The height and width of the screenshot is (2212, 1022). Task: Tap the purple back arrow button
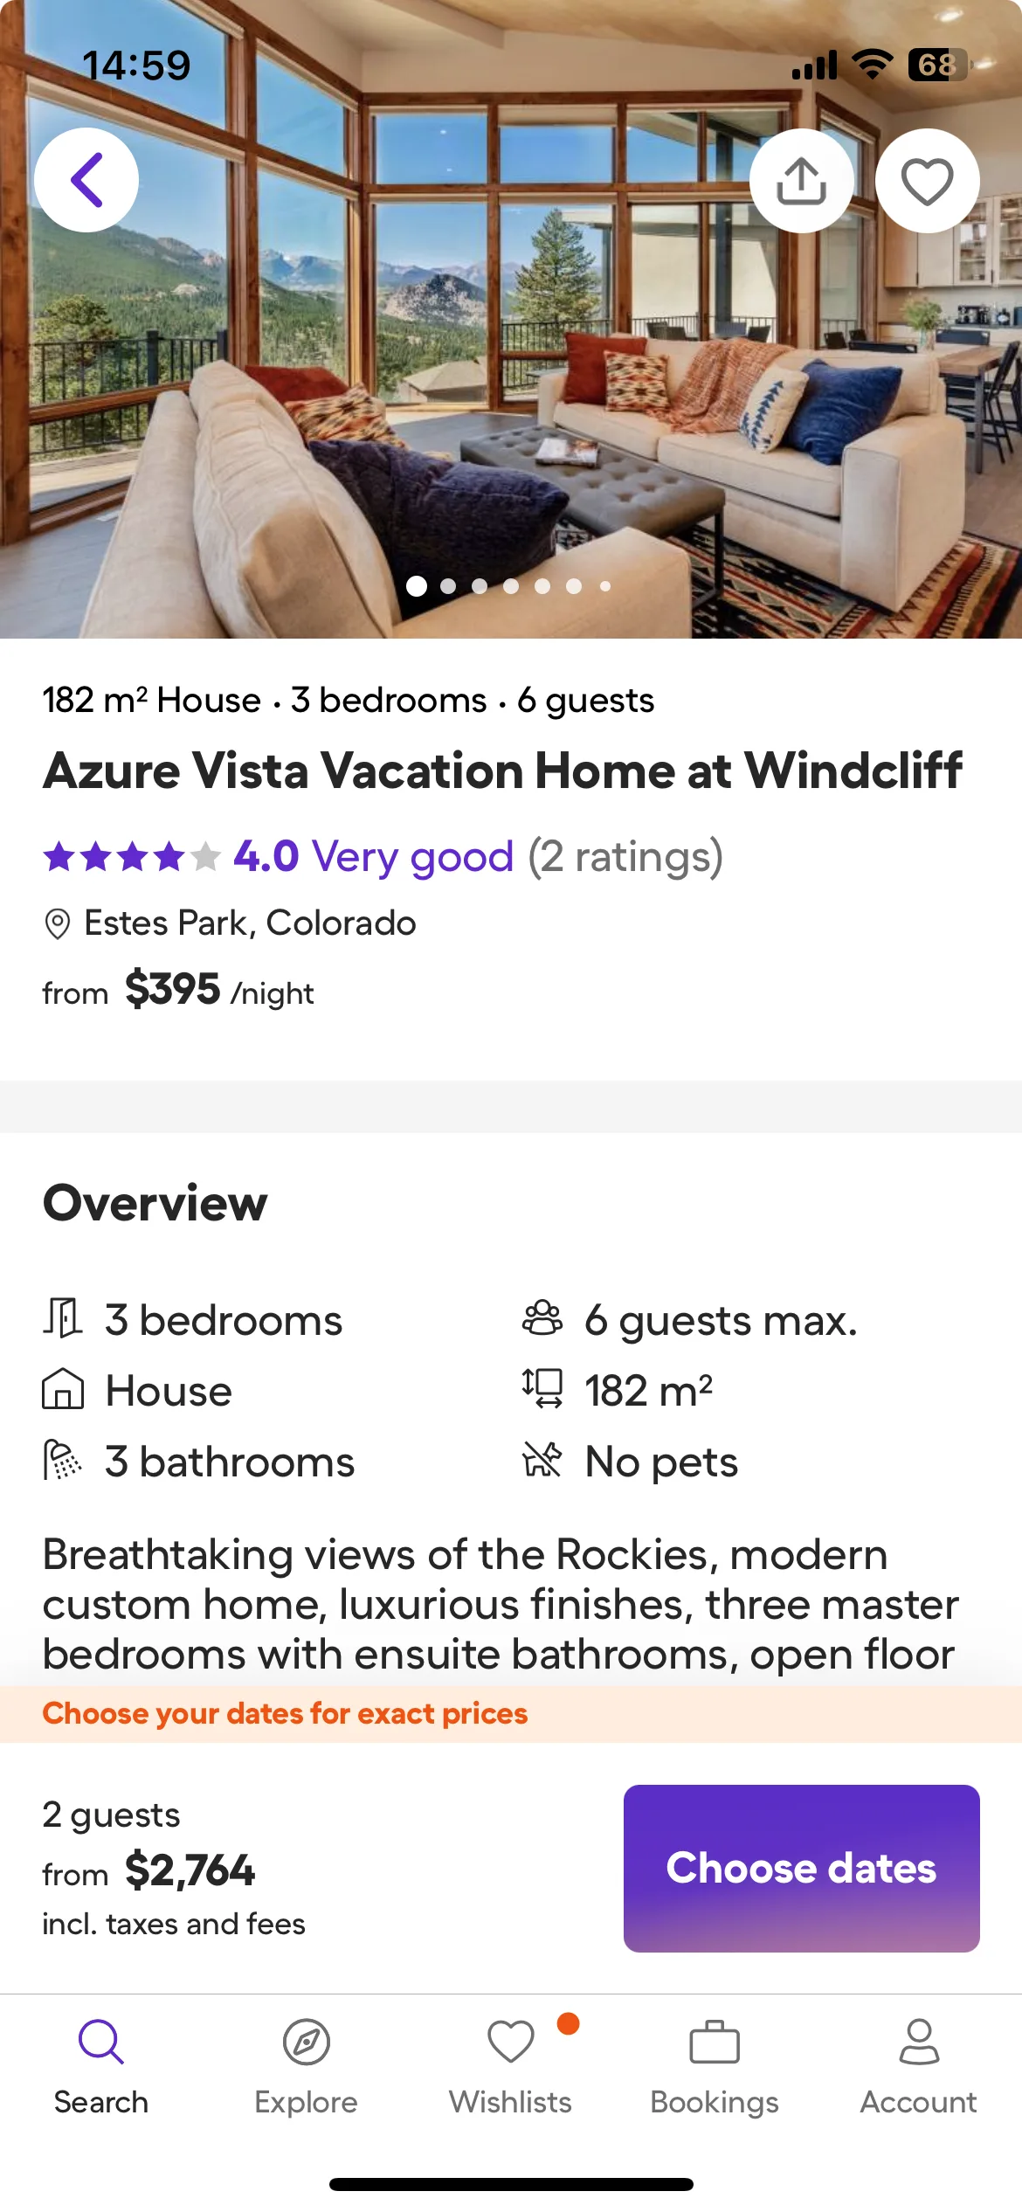pos(86,180)
